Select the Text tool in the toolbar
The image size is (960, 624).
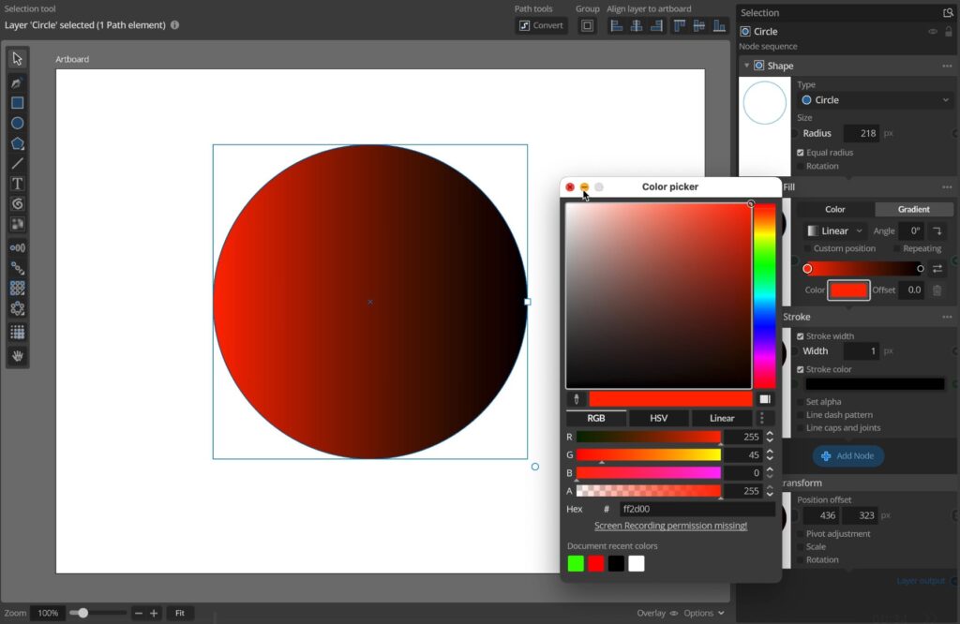click(17, 184)
